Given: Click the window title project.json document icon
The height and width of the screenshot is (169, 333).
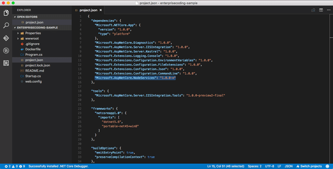Looking at the screenshot, I should tap(137, 3).
